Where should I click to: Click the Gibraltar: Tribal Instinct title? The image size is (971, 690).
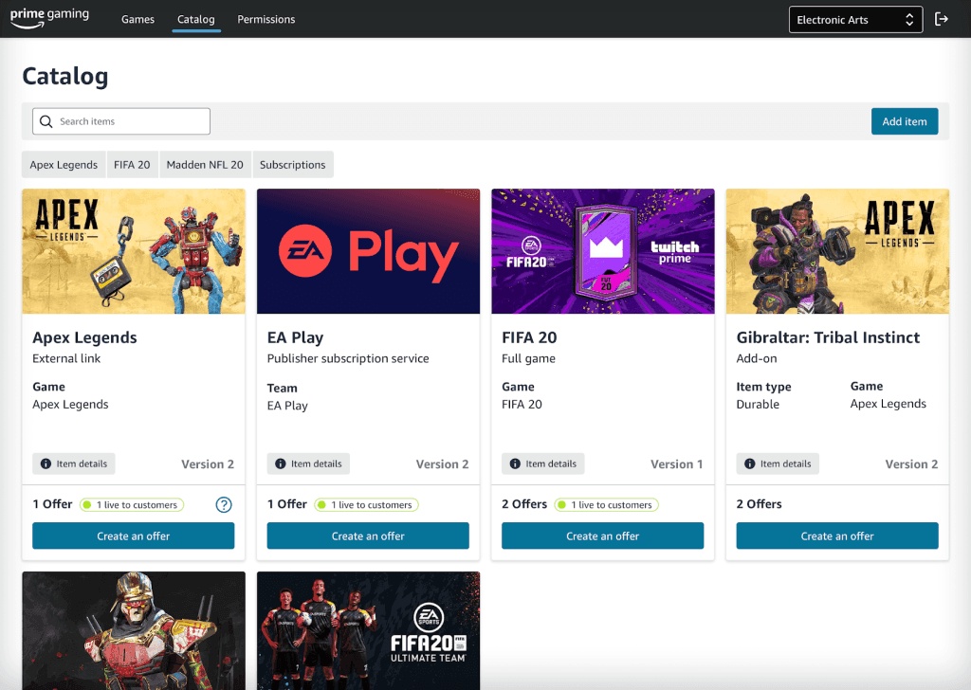pyautogui.click(x=828, y=337)
